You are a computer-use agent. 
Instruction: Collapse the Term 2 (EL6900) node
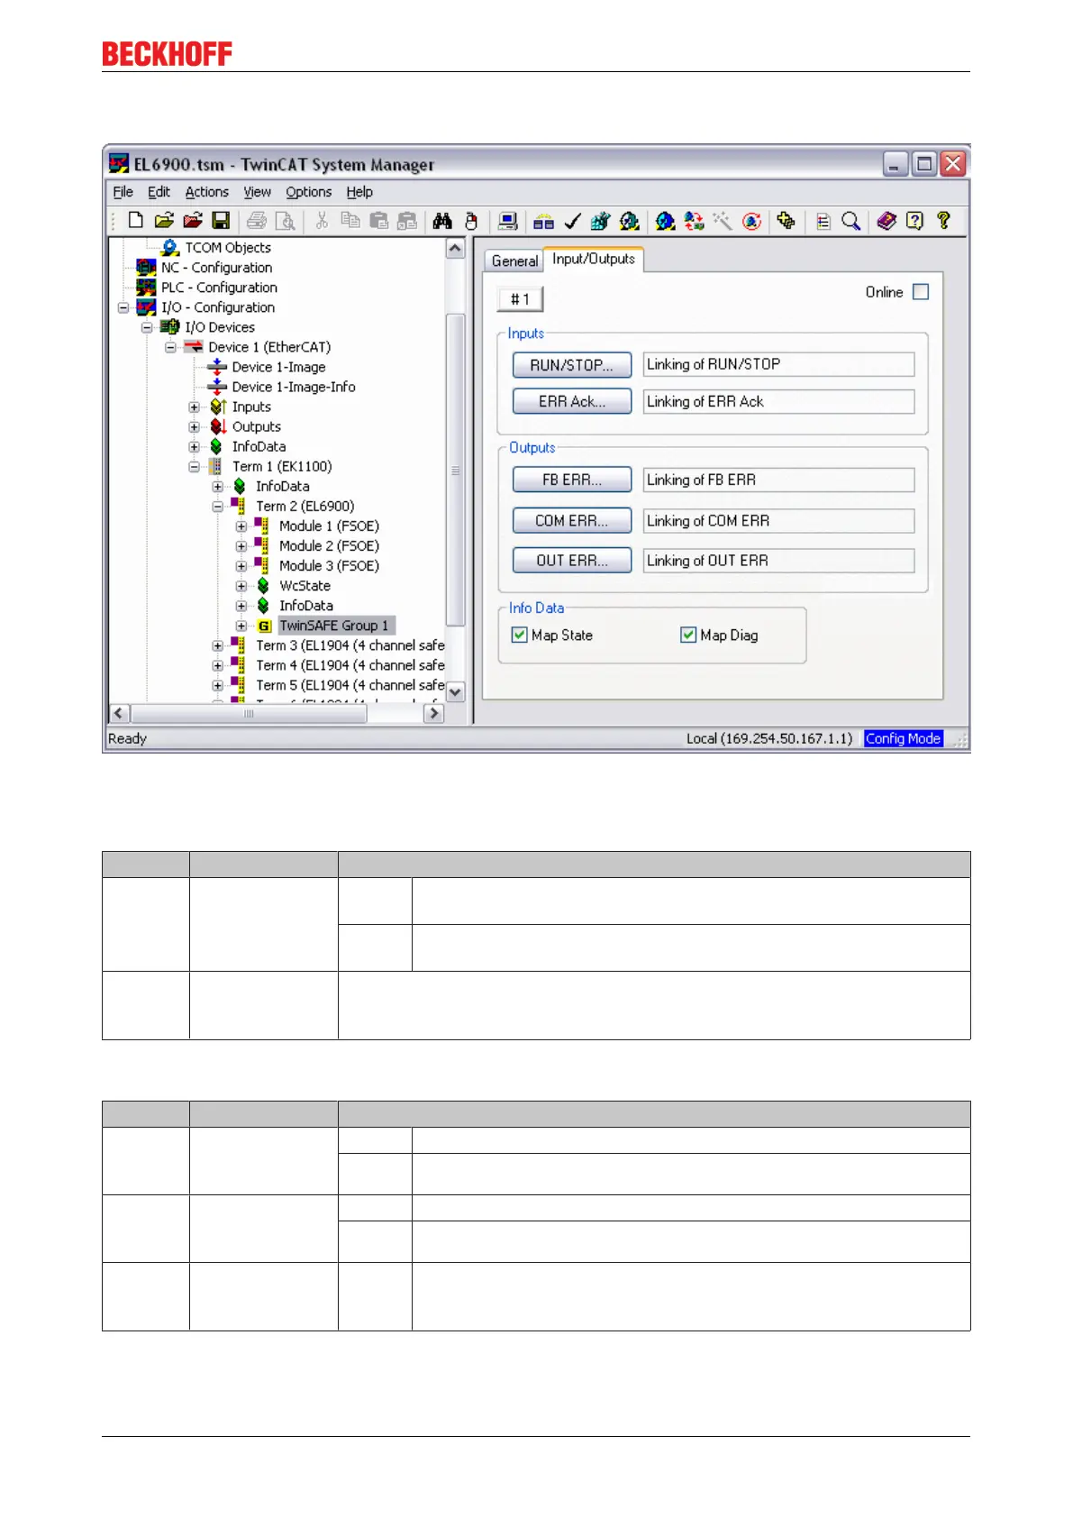click(217, 506)
